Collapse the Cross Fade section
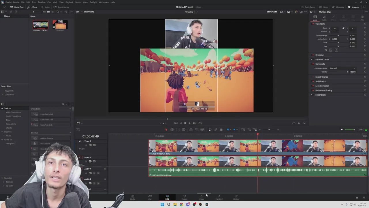 (70, 109)
